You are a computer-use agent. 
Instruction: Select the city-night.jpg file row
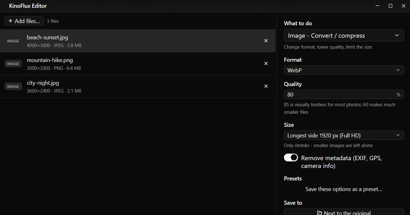tap(138, 86)
